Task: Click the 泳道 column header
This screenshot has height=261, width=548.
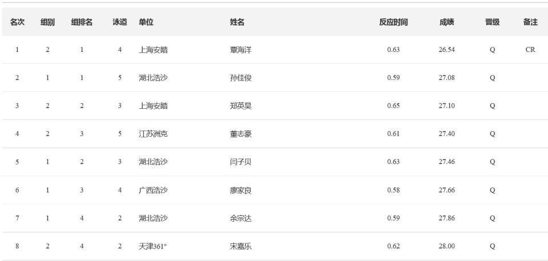Action: pyautogui.click(x=120, y=22)
